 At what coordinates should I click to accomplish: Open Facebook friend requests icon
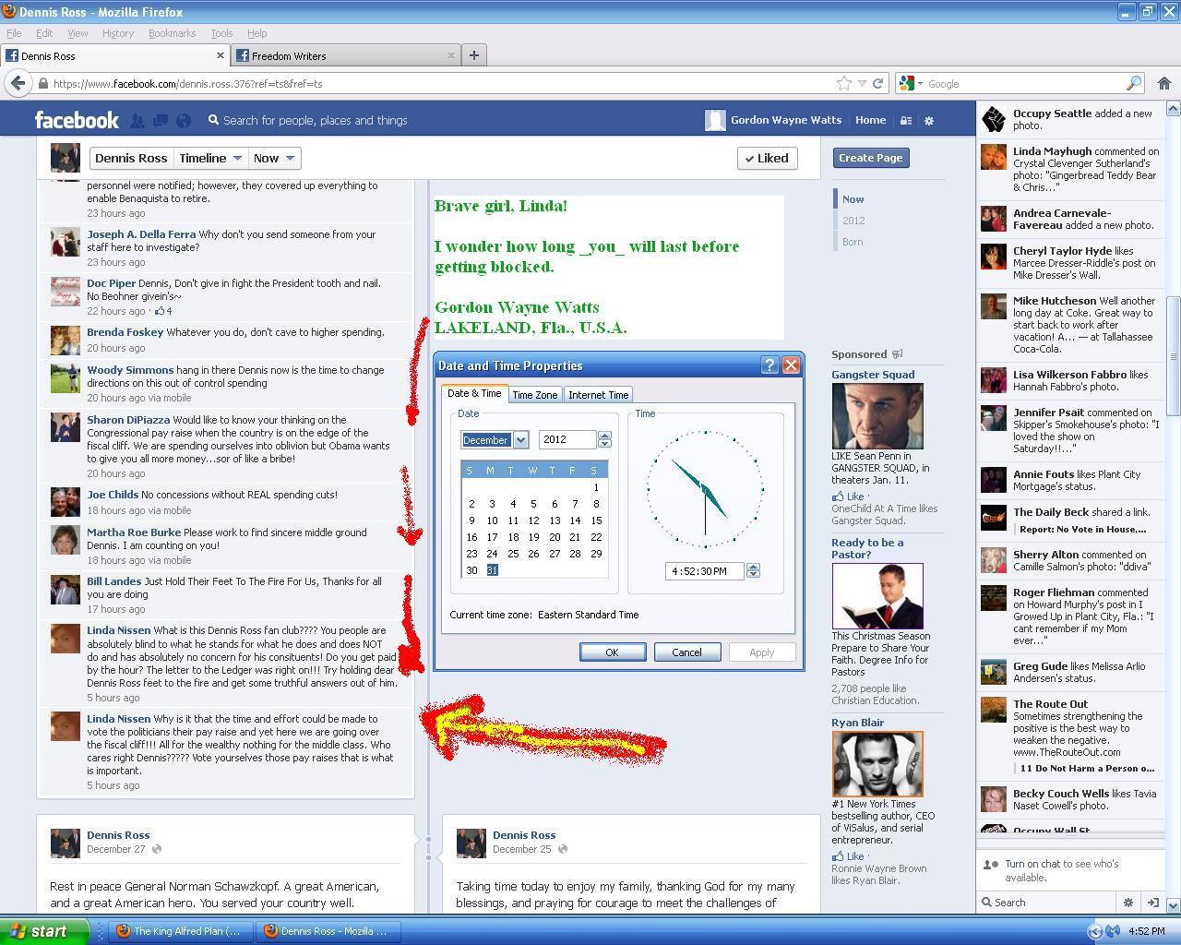point(137,120)
